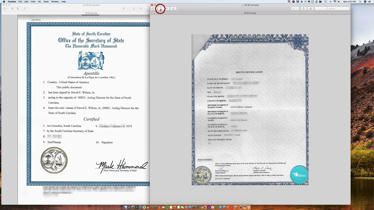This screenshot has width=374, height=210.
Task: Open the File menu
Action: [x=20, y=2]
